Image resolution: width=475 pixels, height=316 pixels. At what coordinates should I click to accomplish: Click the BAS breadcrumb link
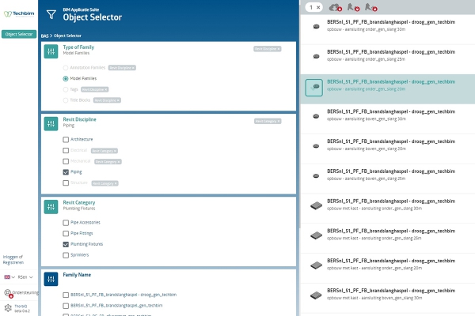(44, 36)
